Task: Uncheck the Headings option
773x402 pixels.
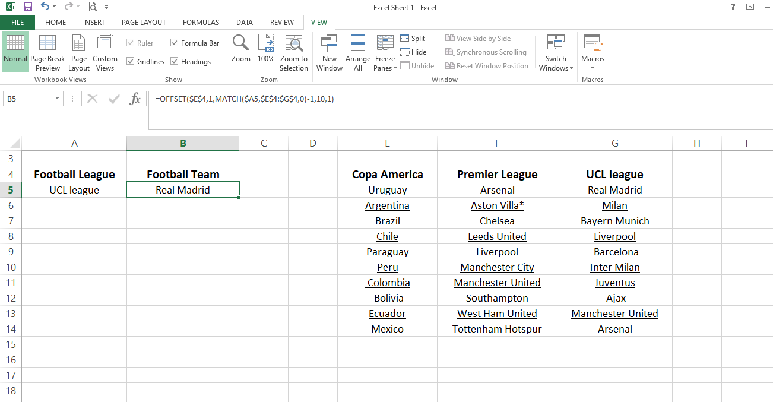Action: (175, 61)
